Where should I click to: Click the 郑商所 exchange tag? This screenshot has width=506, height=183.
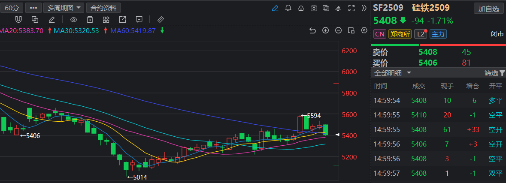click(400, 34)
